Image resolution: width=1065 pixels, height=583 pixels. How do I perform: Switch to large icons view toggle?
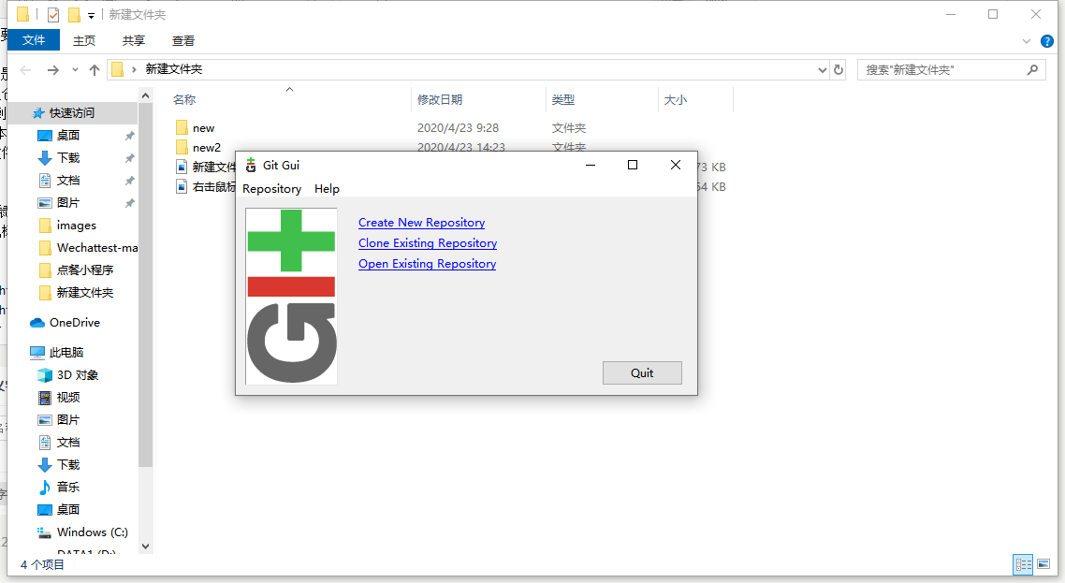coord(1043,564)
